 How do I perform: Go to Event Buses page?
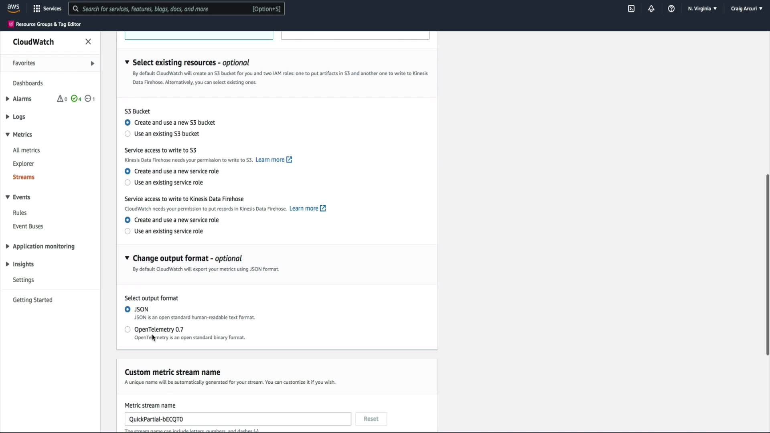(28, 226)
